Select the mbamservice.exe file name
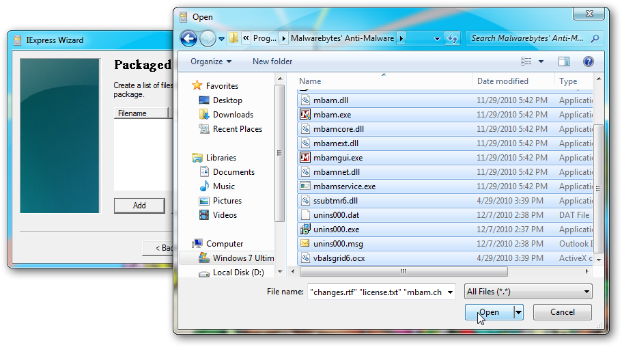Viewport: 622px width, 347px height. [344, 186]
